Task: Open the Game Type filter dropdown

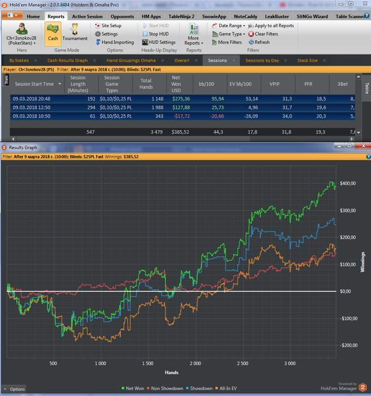Action: [228, 34]
